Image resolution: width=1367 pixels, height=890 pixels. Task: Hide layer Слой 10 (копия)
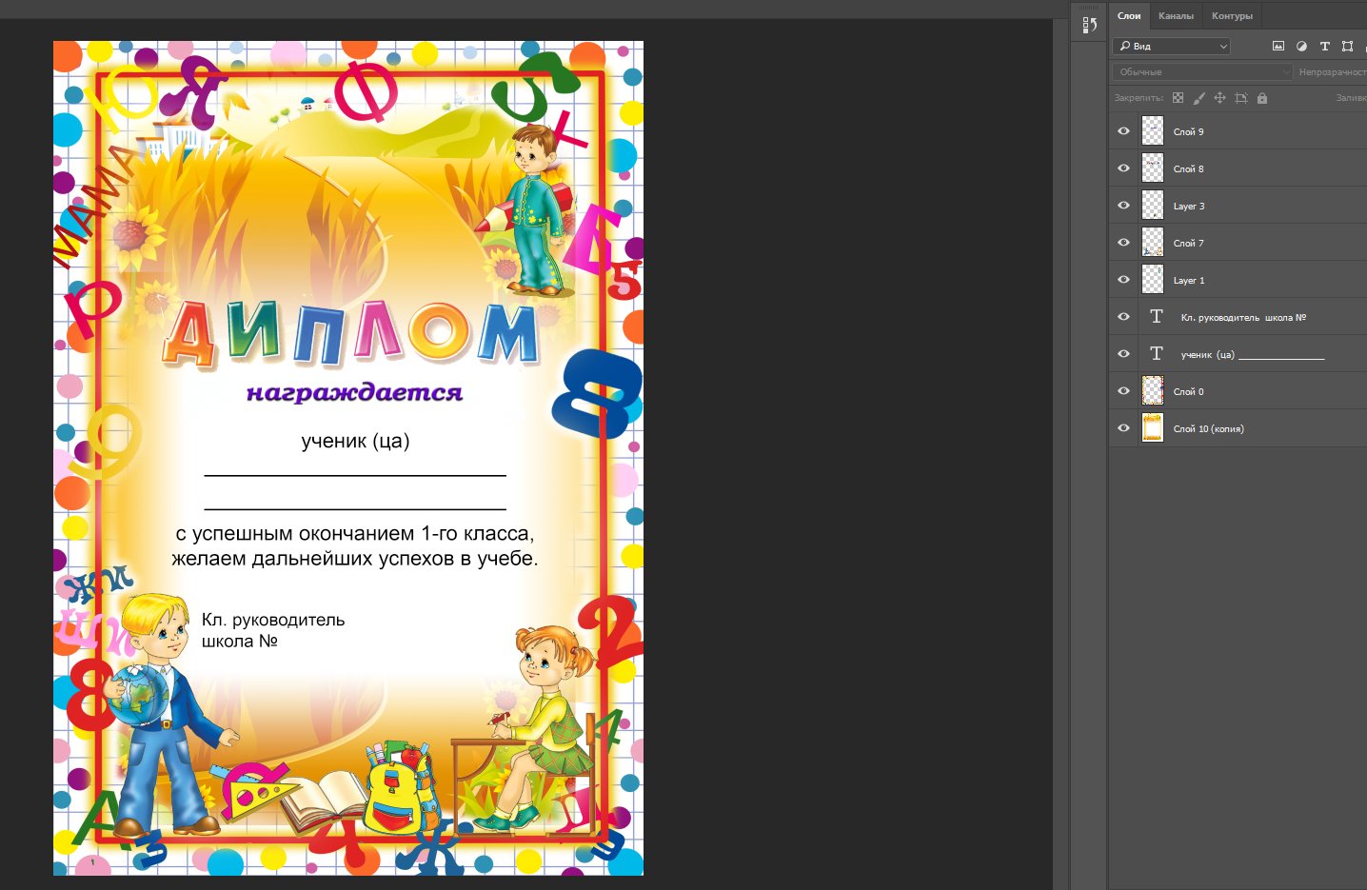click(x=1123, y=428)
